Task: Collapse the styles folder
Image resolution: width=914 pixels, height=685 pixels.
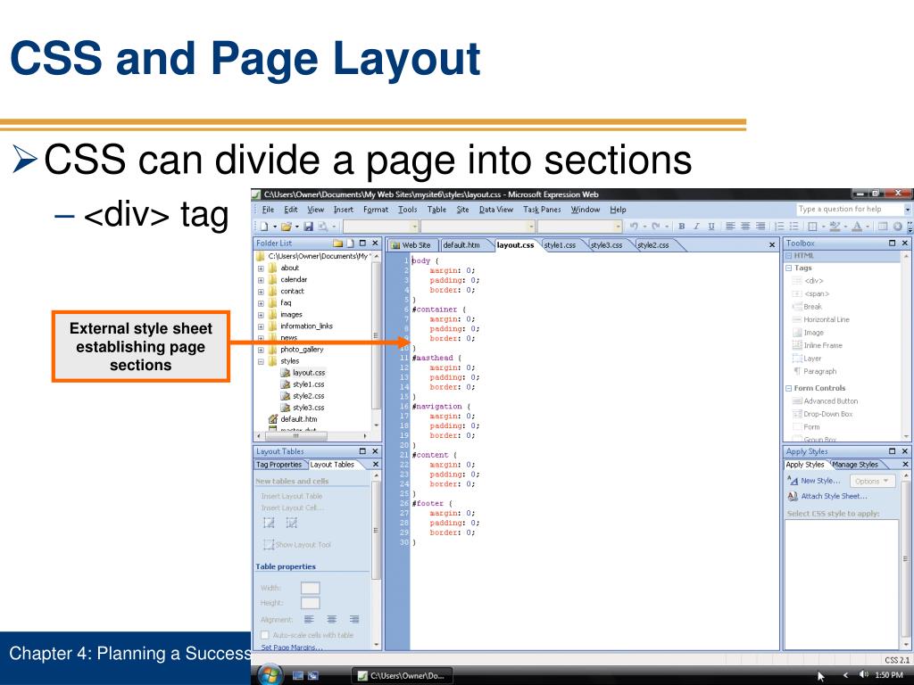Action: pyautogui.click(x=262, y=362)
